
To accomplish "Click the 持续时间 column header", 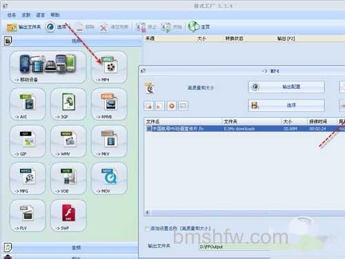I will coord(322,122).
